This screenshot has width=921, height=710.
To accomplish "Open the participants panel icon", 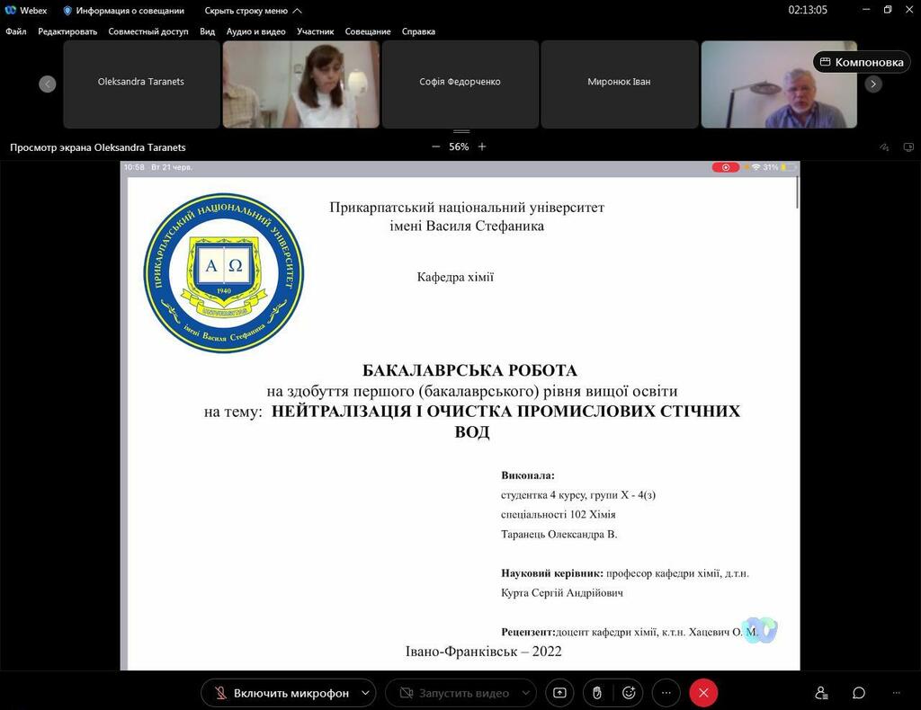I will (822, 693).
